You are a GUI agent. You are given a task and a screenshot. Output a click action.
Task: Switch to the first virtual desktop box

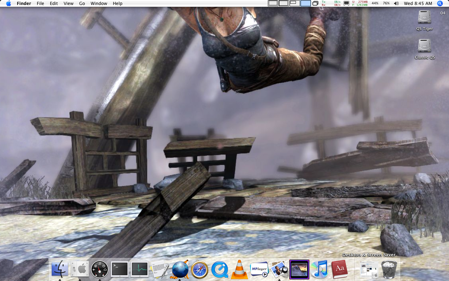[x=273, y=3]
